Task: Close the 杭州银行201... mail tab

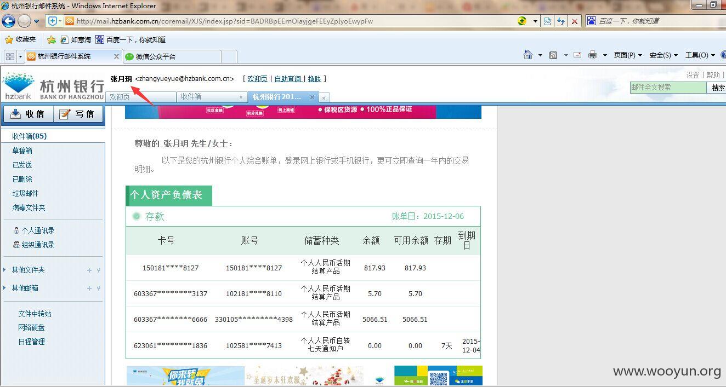Action: pos(312,97)
